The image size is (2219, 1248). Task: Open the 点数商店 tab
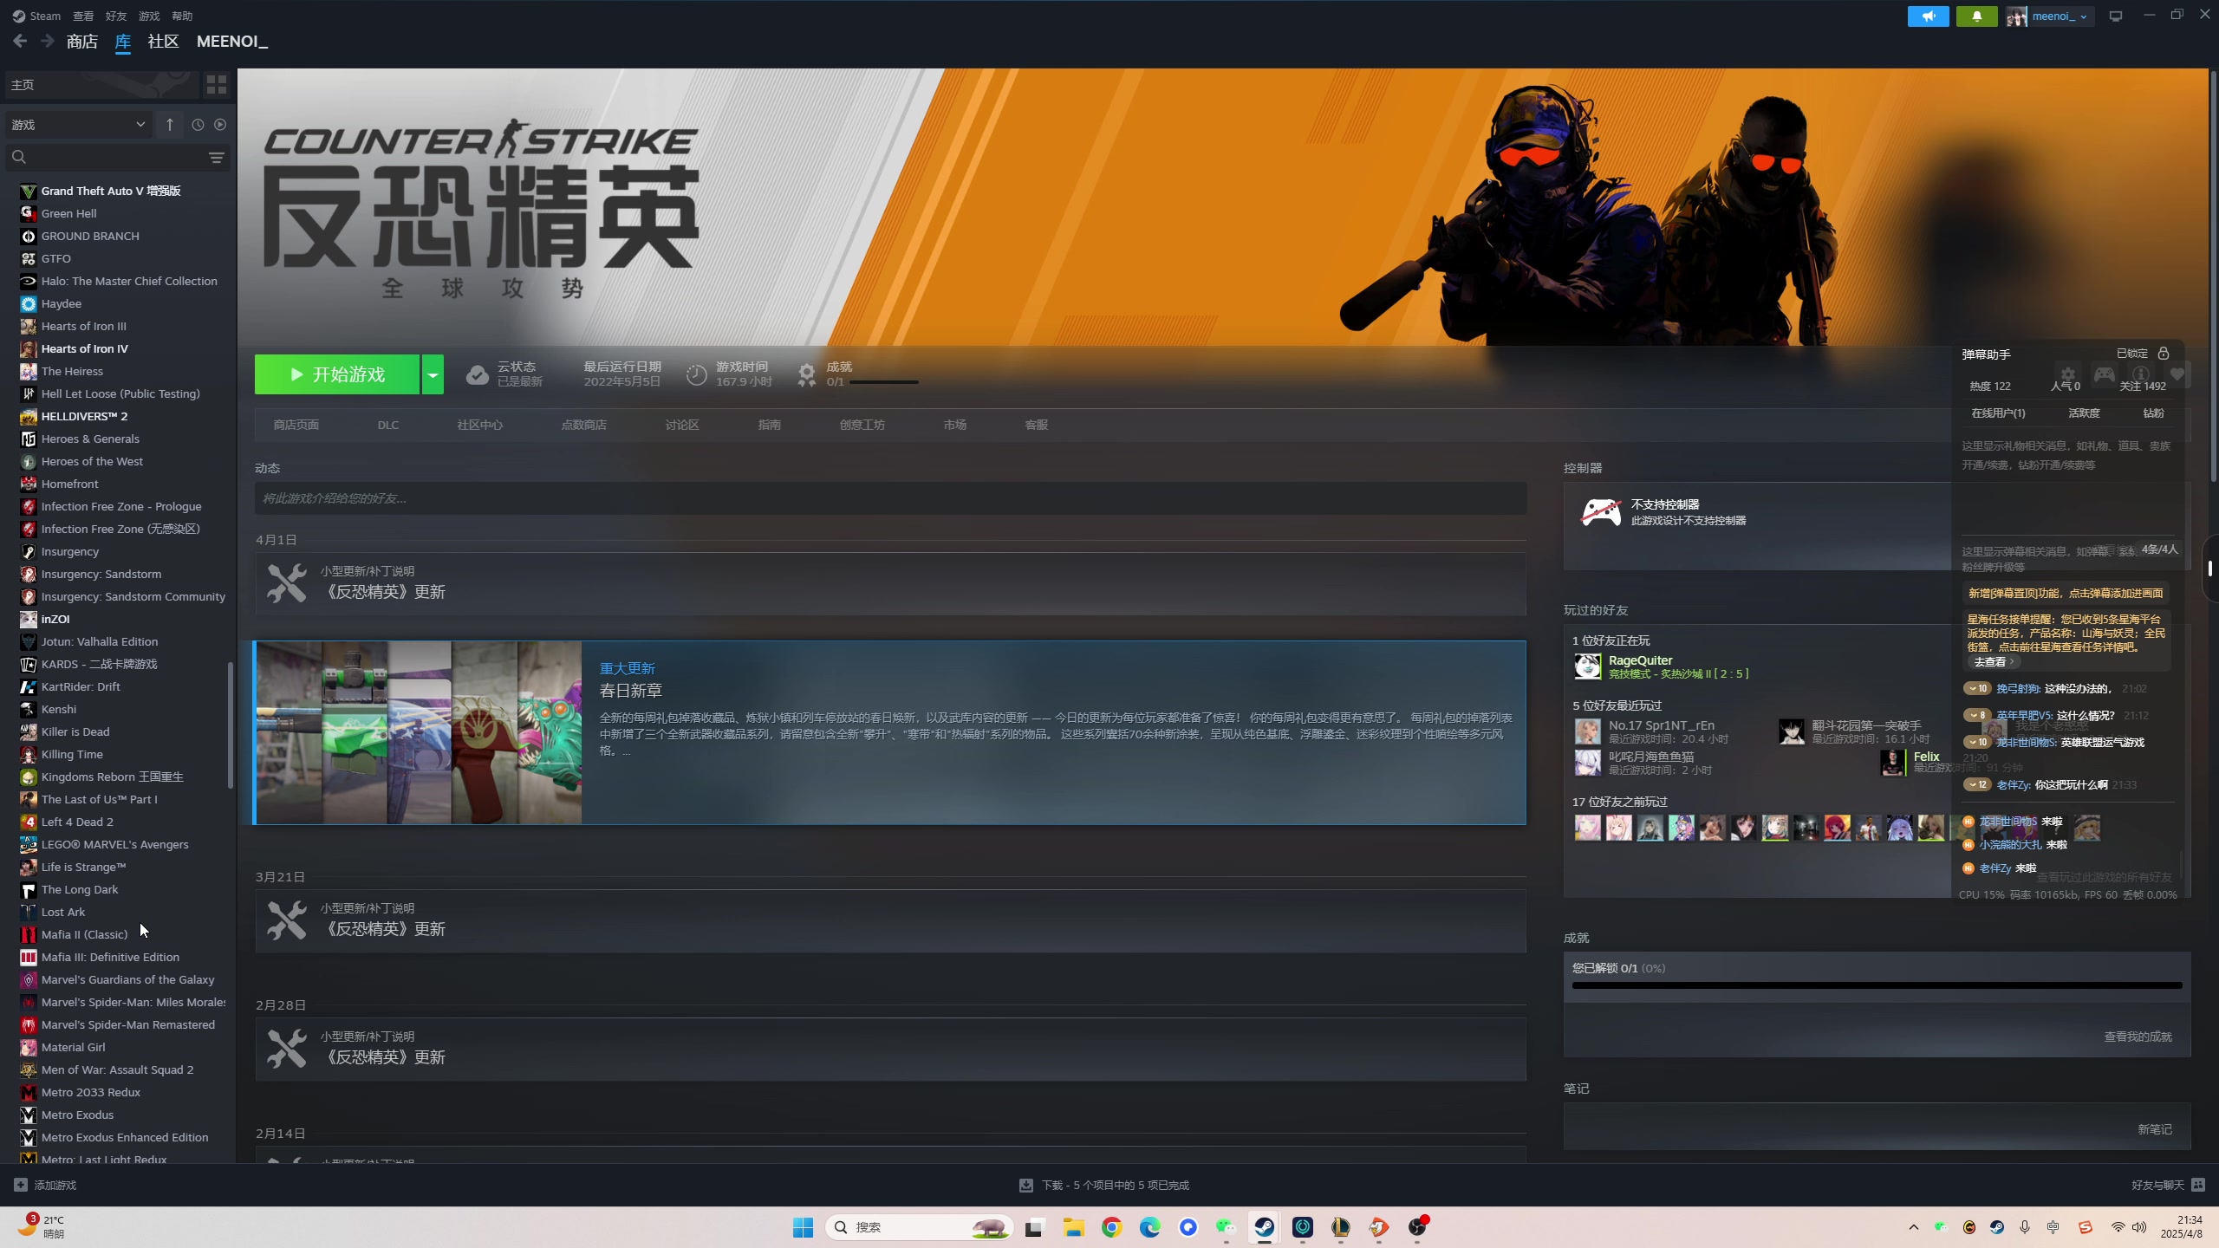pos(584,425)
